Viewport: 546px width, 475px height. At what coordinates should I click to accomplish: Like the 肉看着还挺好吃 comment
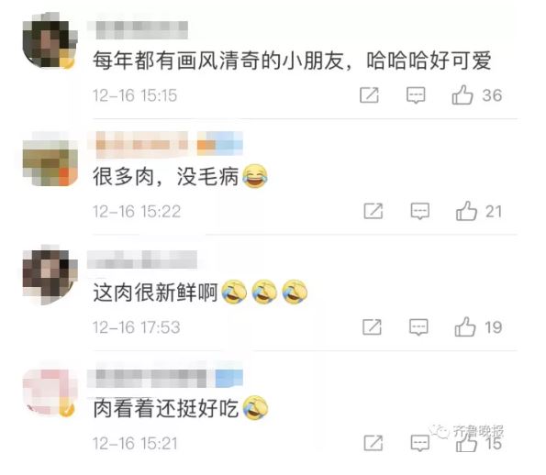click(466, 443)
